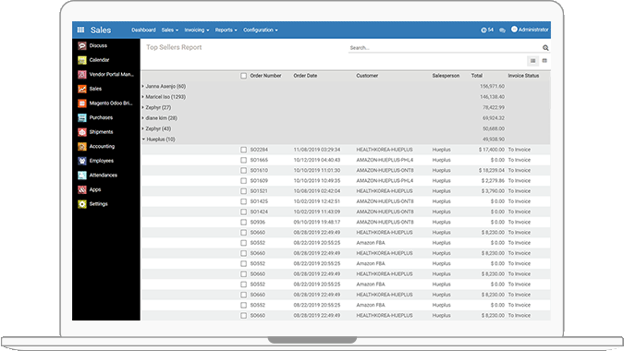Click the $ 18,239.04 total value
Screen dimensions: 624x351
point(492,171)
